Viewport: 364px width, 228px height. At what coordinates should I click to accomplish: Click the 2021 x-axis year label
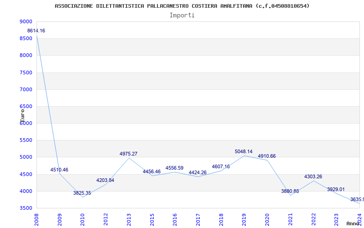point(290,220)
